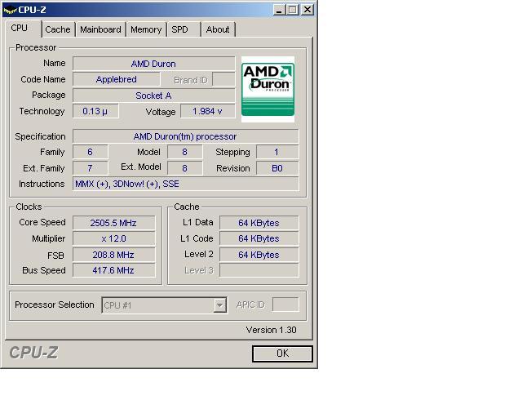Minimize the CPU-Z window

pyautogui.click(x=279, y=10)
